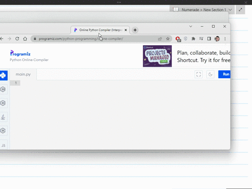The height and width of the screenshot is (189, 252).
Task: Place cursor in the code editor on line 1
Action: (122, 83)
